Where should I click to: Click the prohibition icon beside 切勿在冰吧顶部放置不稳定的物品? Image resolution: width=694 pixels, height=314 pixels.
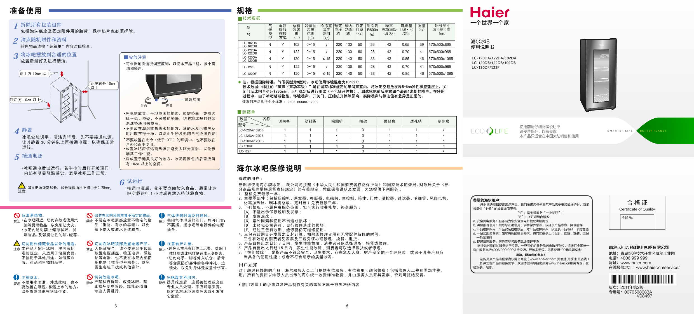click(x=90, y=215)
